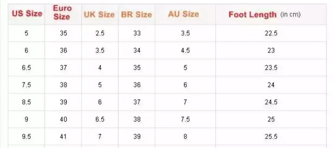Select the BR Size header
Viewport: 334px width, 148px height.
(136, 14)
